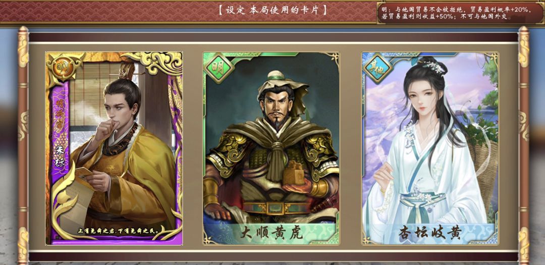Click the blue 其他 category badge

(377, 68)
